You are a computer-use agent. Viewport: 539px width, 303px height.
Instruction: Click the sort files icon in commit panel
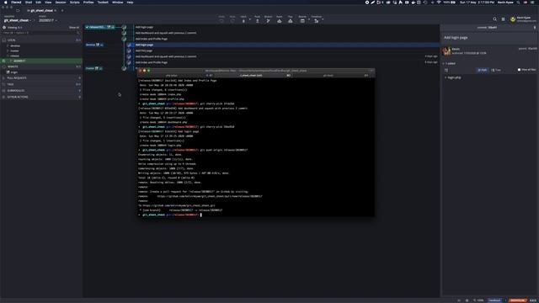[x=446, y=70]
